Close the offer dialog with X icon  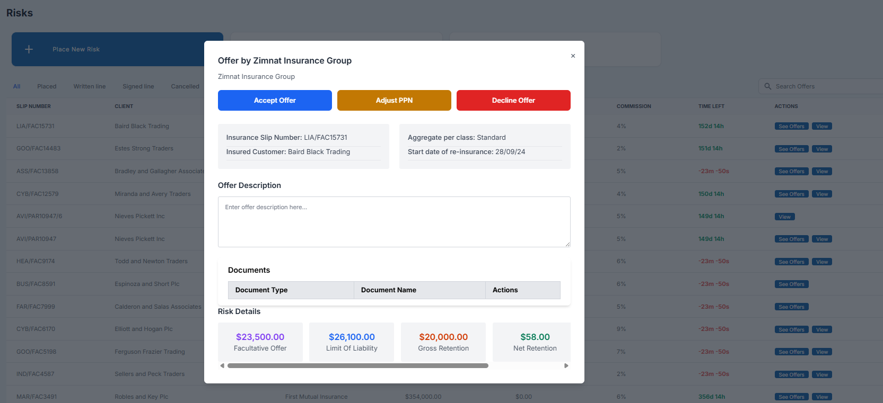573,56
